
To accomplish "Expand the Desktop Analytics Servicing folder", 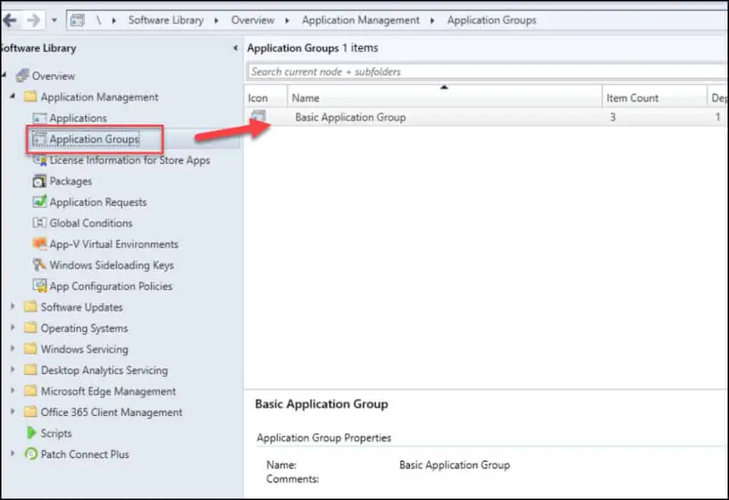I will click(x=13, y=370).
